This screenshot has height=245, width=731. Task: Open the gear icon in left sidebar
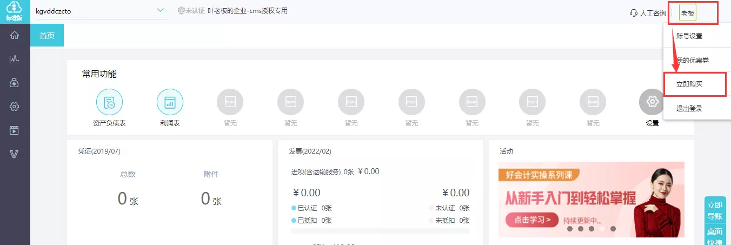(x=15, y=107)
